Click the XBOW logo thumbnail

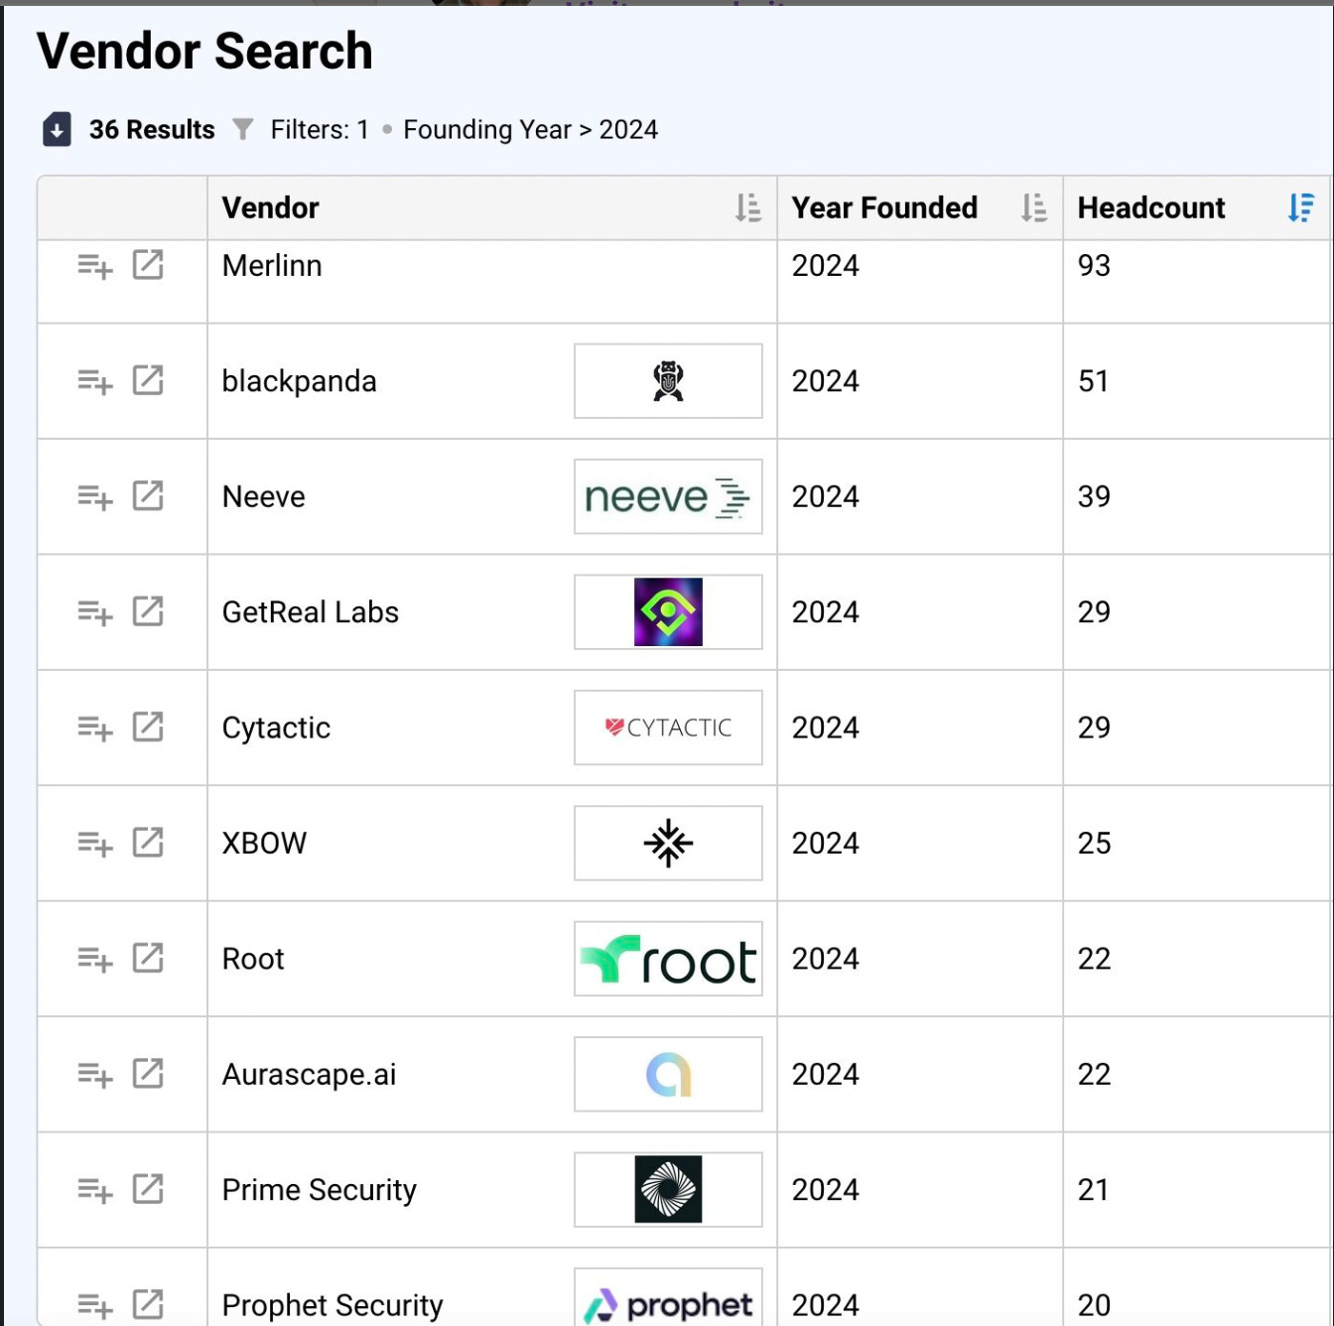coord(668,844)
